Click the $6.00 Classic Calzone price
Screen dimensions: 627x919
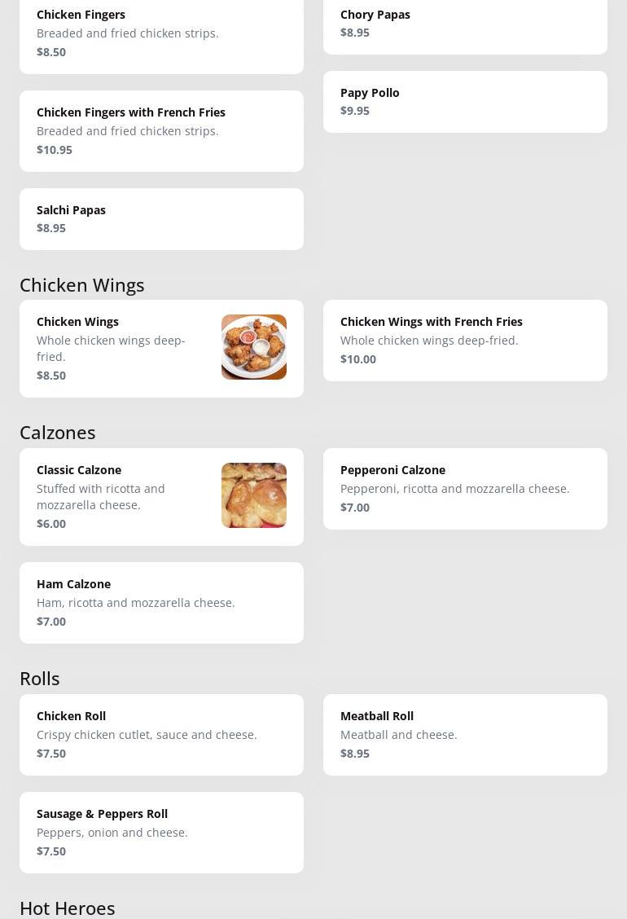point(51,524)
